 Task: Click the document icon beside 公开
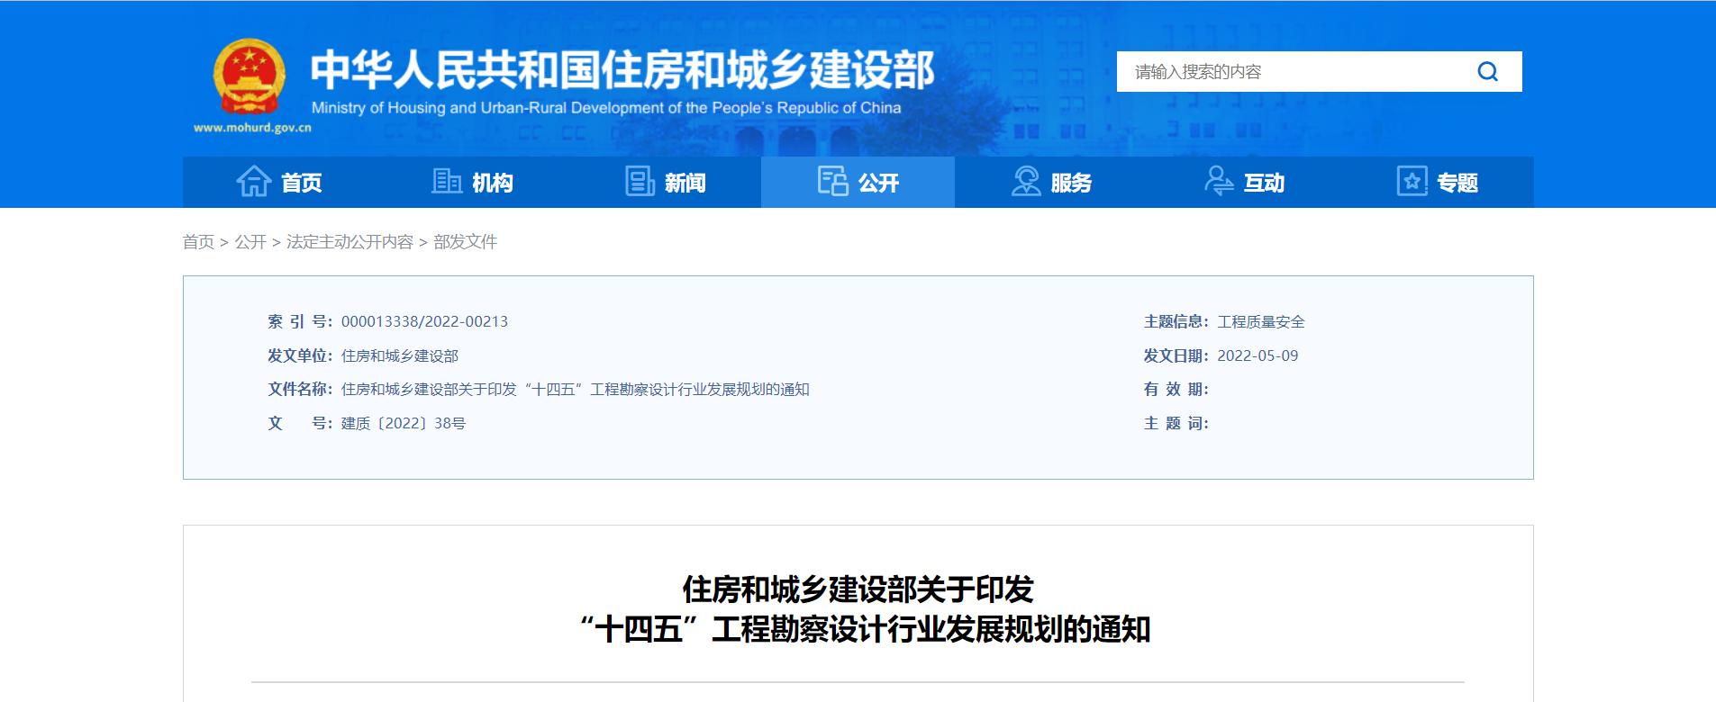tap(832, 182)
